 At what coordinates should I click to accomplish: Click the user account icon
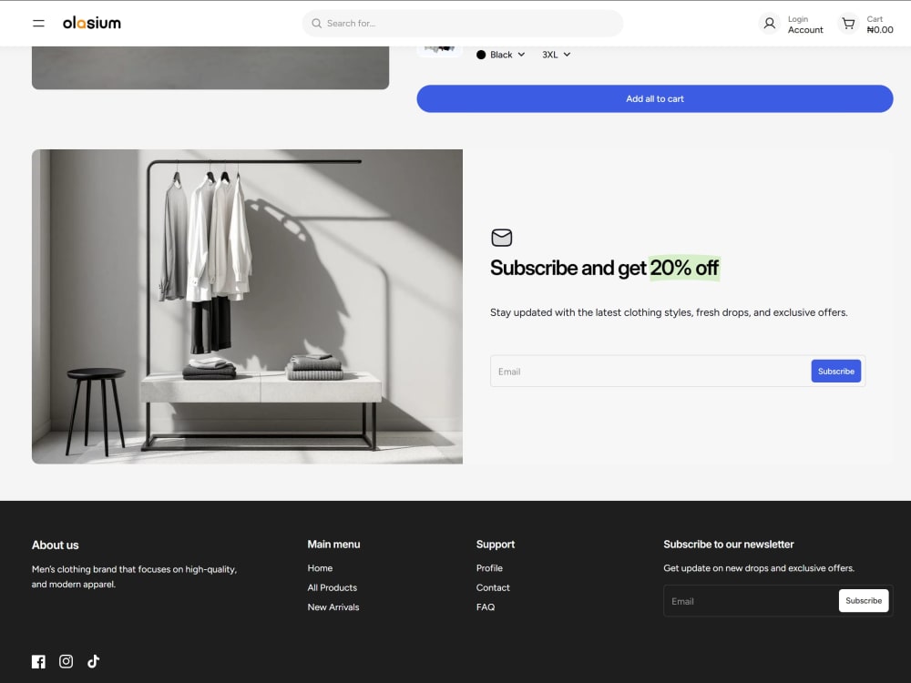(x=769, y=24)
